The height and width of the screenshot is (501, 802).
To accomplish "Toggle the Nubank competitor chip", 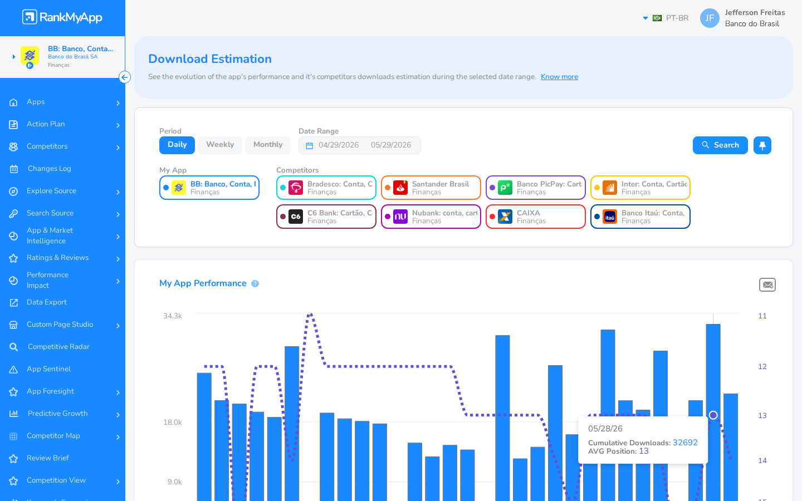I will (431, 217).
